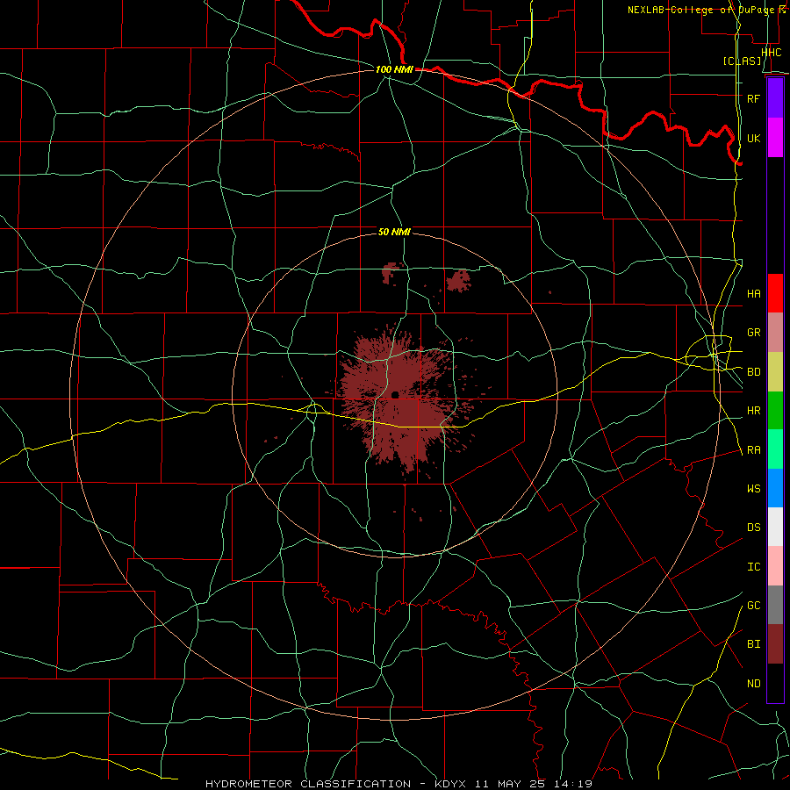
Task: Click the black radar site dot in echoes
Action: 395,394
